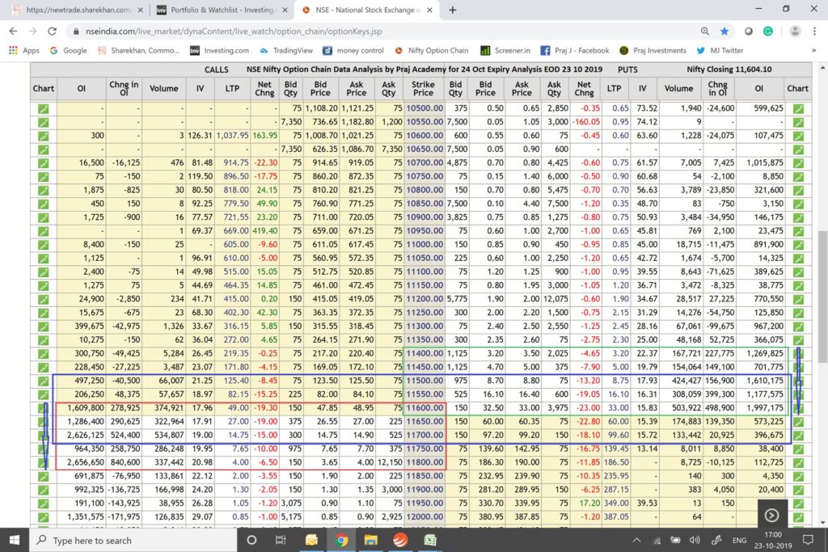Image resolution: width=828 pixels, height=552 pixels.
Task: Expand the bookmarks bar overflow chevron
Action: (812, 50)
